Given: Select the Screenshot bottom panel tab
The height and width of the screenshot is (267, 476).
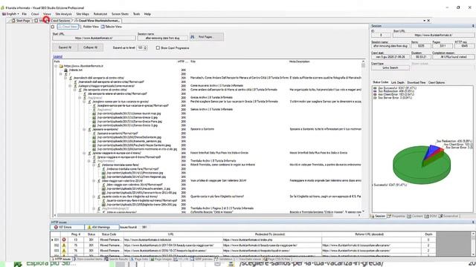Looking at the screenshot, I should 448,216.
